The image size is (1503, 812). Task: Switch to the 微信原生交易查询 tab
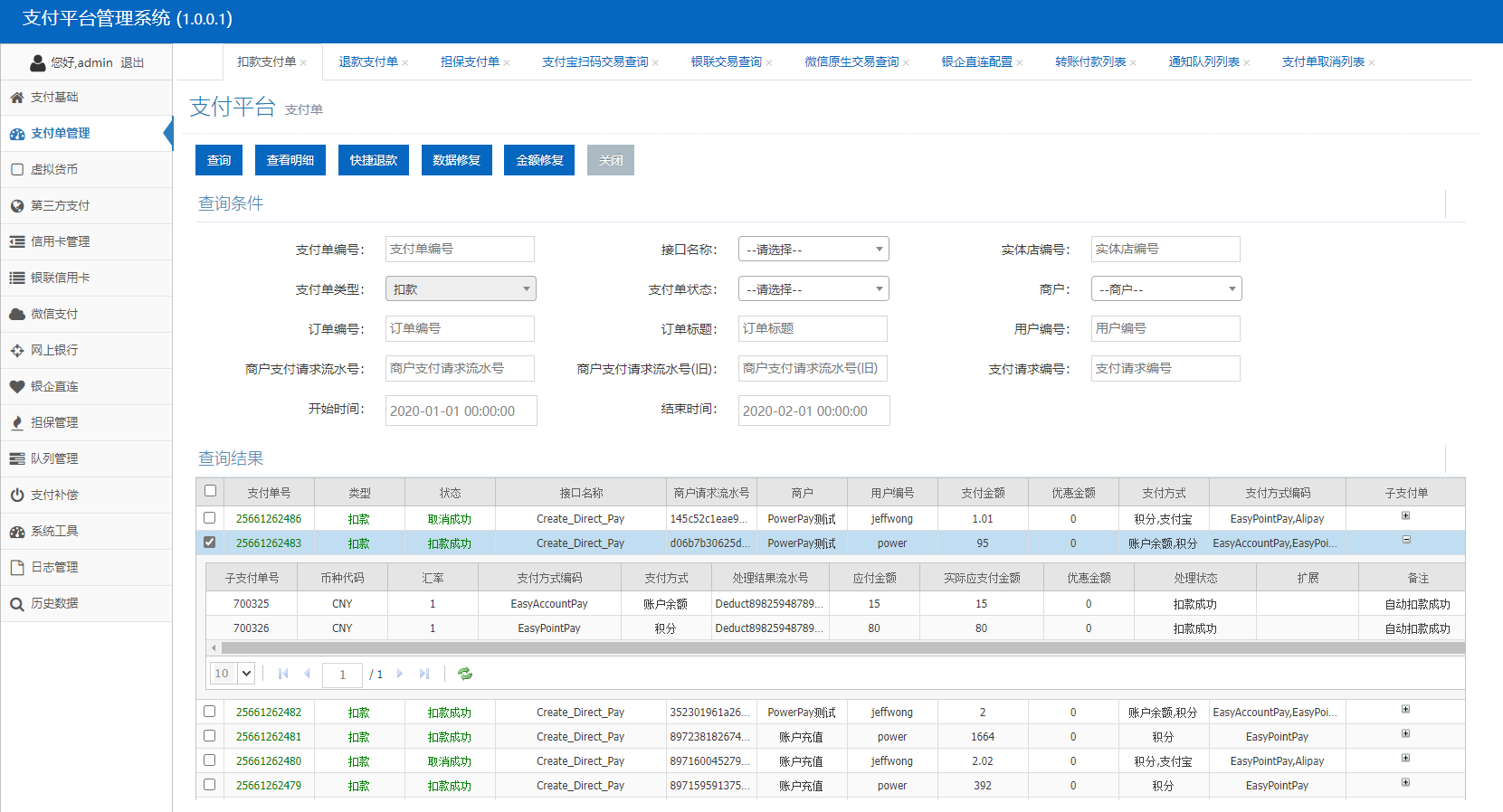(x=851, y=61)
